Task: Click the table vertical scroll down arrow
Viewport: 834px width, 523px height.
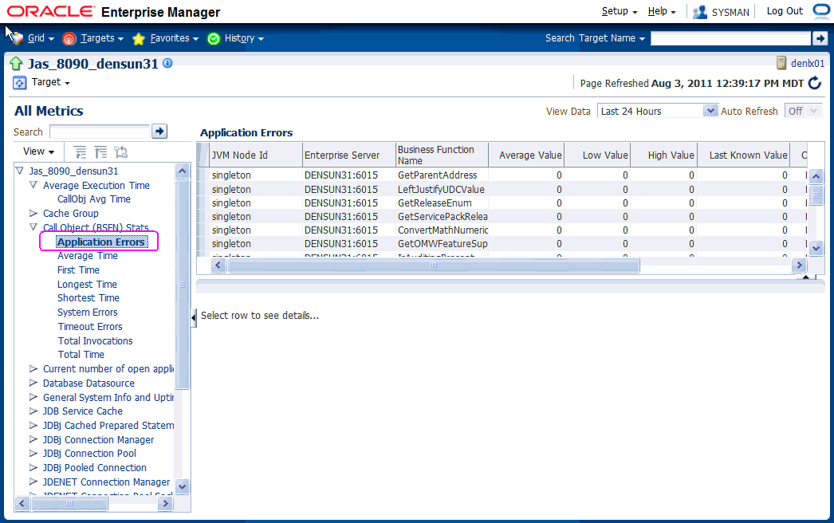Action: click(816, 248)
